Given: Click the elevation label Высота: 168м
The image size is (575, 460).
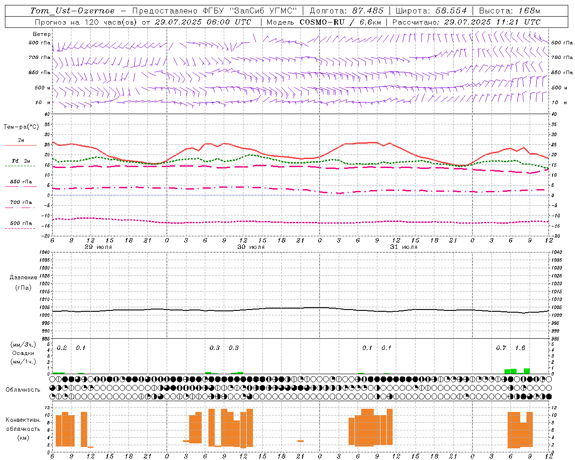Looking at the screenshot, I should (509, 11).
